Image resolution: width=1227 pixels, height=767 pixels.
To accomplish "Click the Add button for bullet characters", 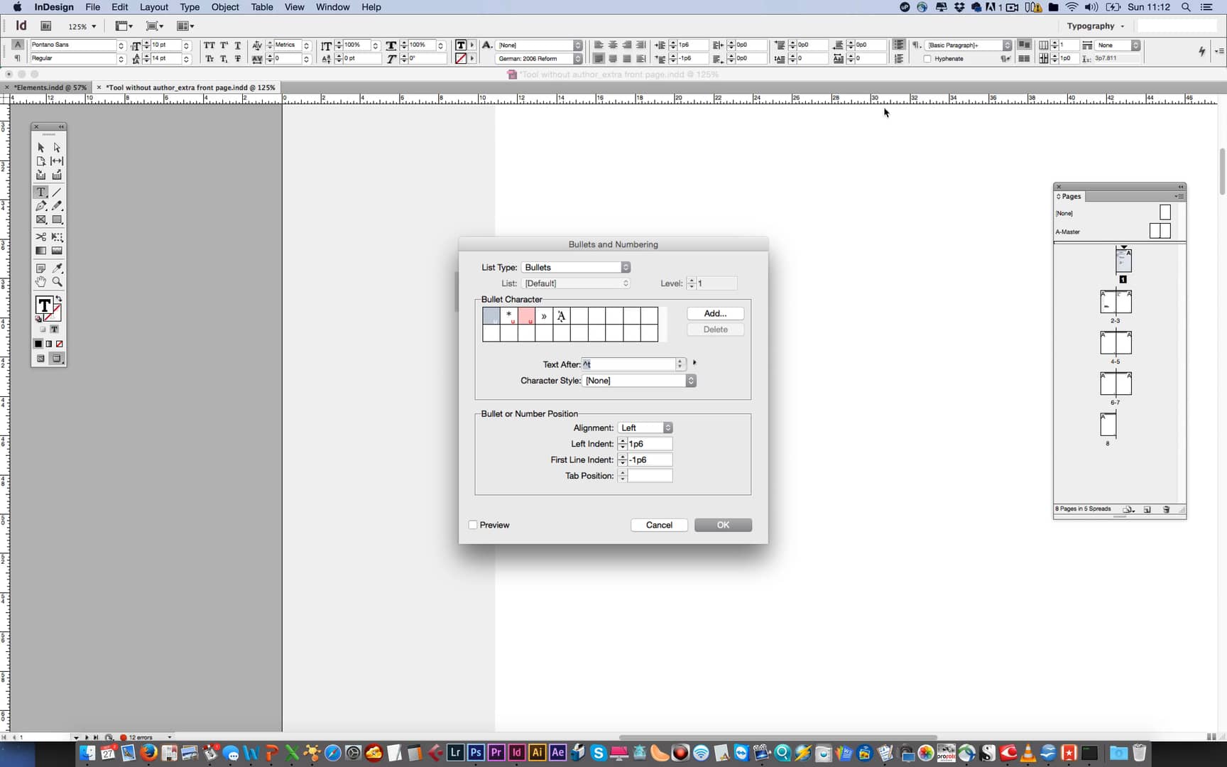I will coord(714,313).
